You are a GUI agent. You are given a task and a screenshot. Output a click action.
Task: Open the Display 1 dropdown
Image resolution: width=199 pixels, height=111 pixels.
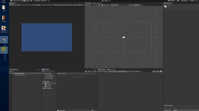click(13, 5)
